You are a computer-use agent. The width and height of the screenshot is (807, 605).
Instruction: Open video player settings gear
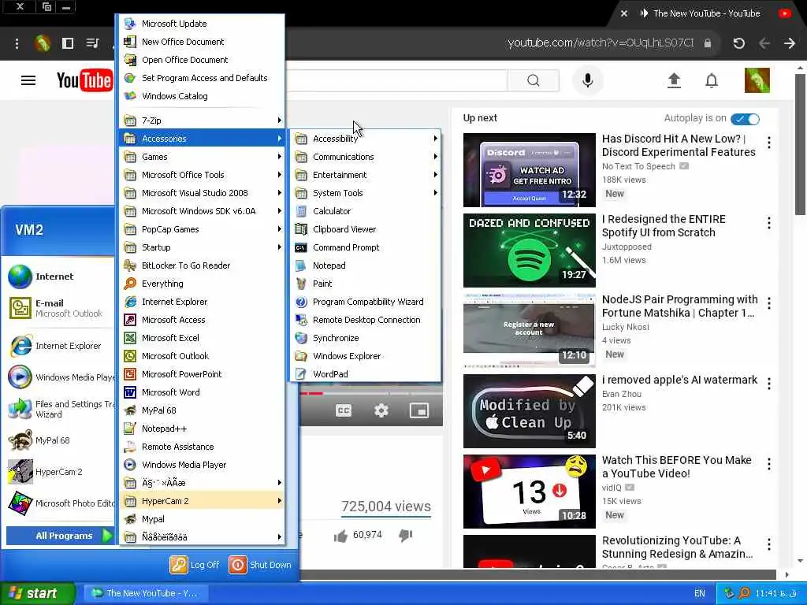click(x=381, y=410)
